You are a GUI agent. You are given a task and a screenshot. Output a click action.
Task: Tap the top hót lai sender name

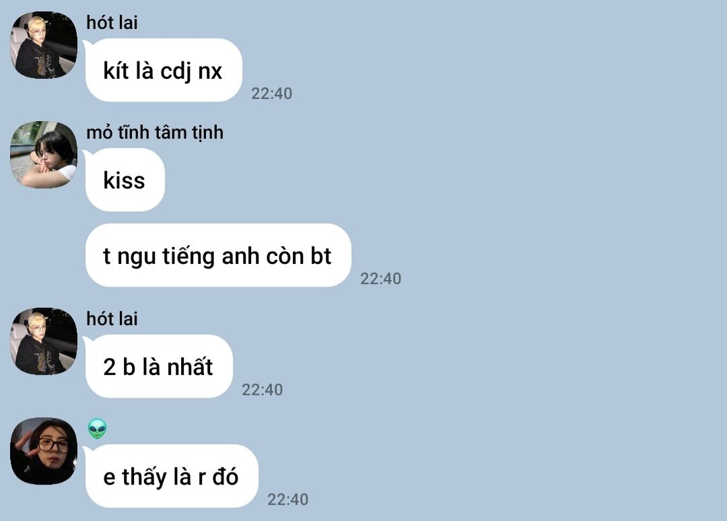112,22
